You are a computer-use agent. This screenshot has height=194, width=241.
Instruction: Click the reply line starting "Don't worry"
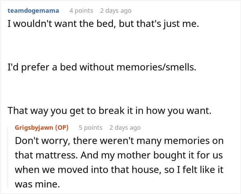(x=119, y=141)
